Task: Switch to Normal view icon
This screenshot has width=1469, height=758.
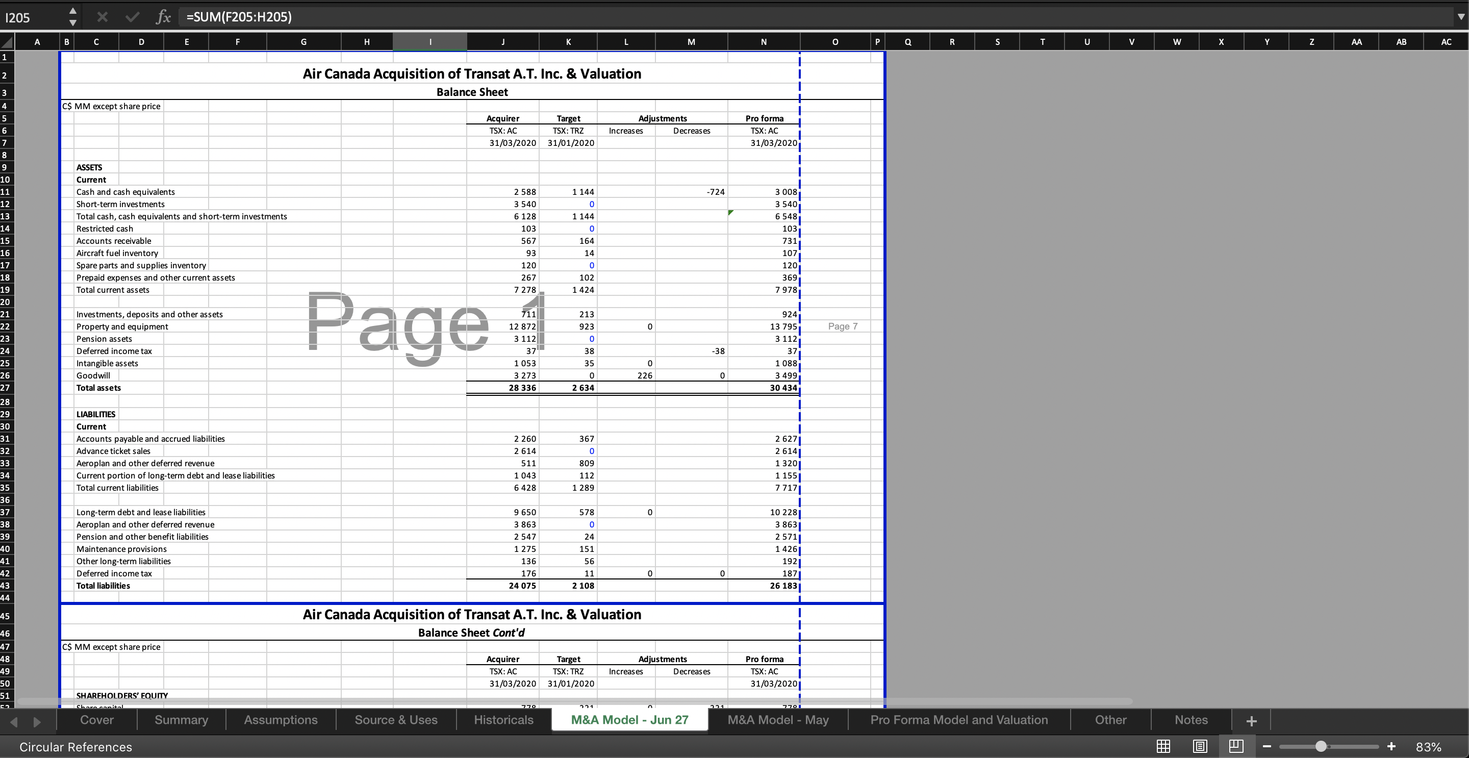Action: click(1163, 746)
